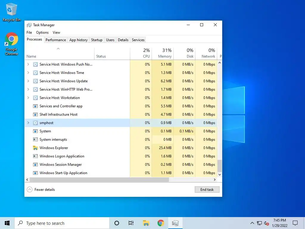
Task: Click the Task Manager title bar icon
Action: (29, 25)
